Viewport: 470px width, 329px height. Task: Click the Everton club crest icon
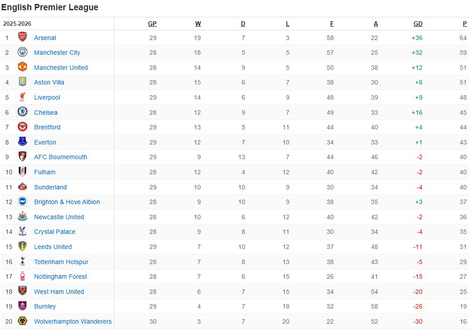(x=22, y=142)
